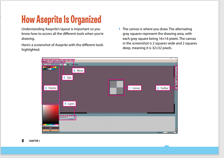Image resolution: width=224 pixels, height=158 pixels.
Task: Click the palette presets icon
Action: pyautogui.click(x=48, y=64)
